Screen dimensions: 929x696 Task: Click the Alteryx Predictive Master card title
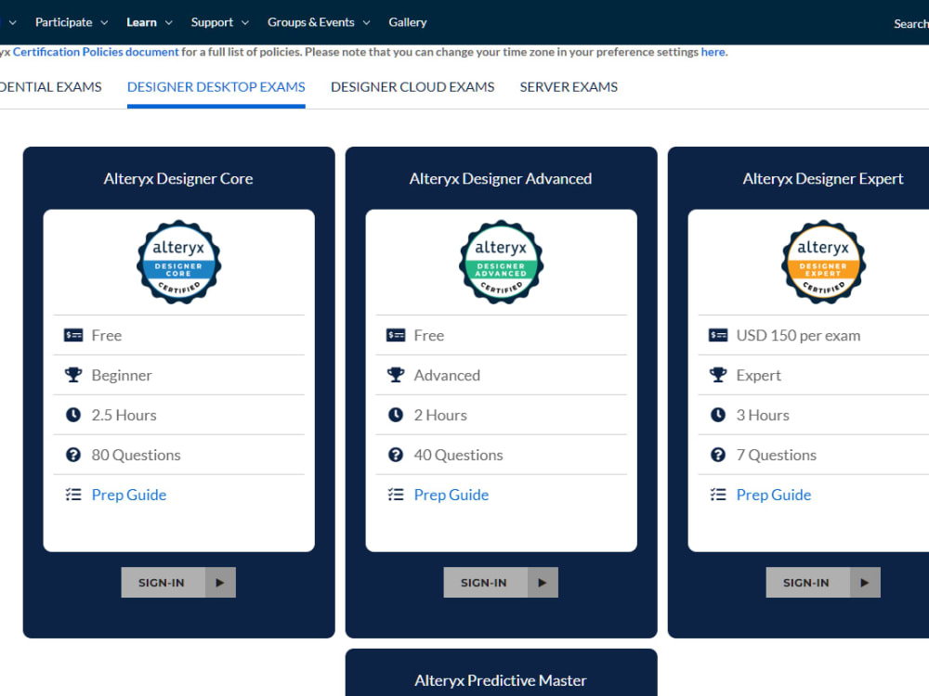point(501,680)
